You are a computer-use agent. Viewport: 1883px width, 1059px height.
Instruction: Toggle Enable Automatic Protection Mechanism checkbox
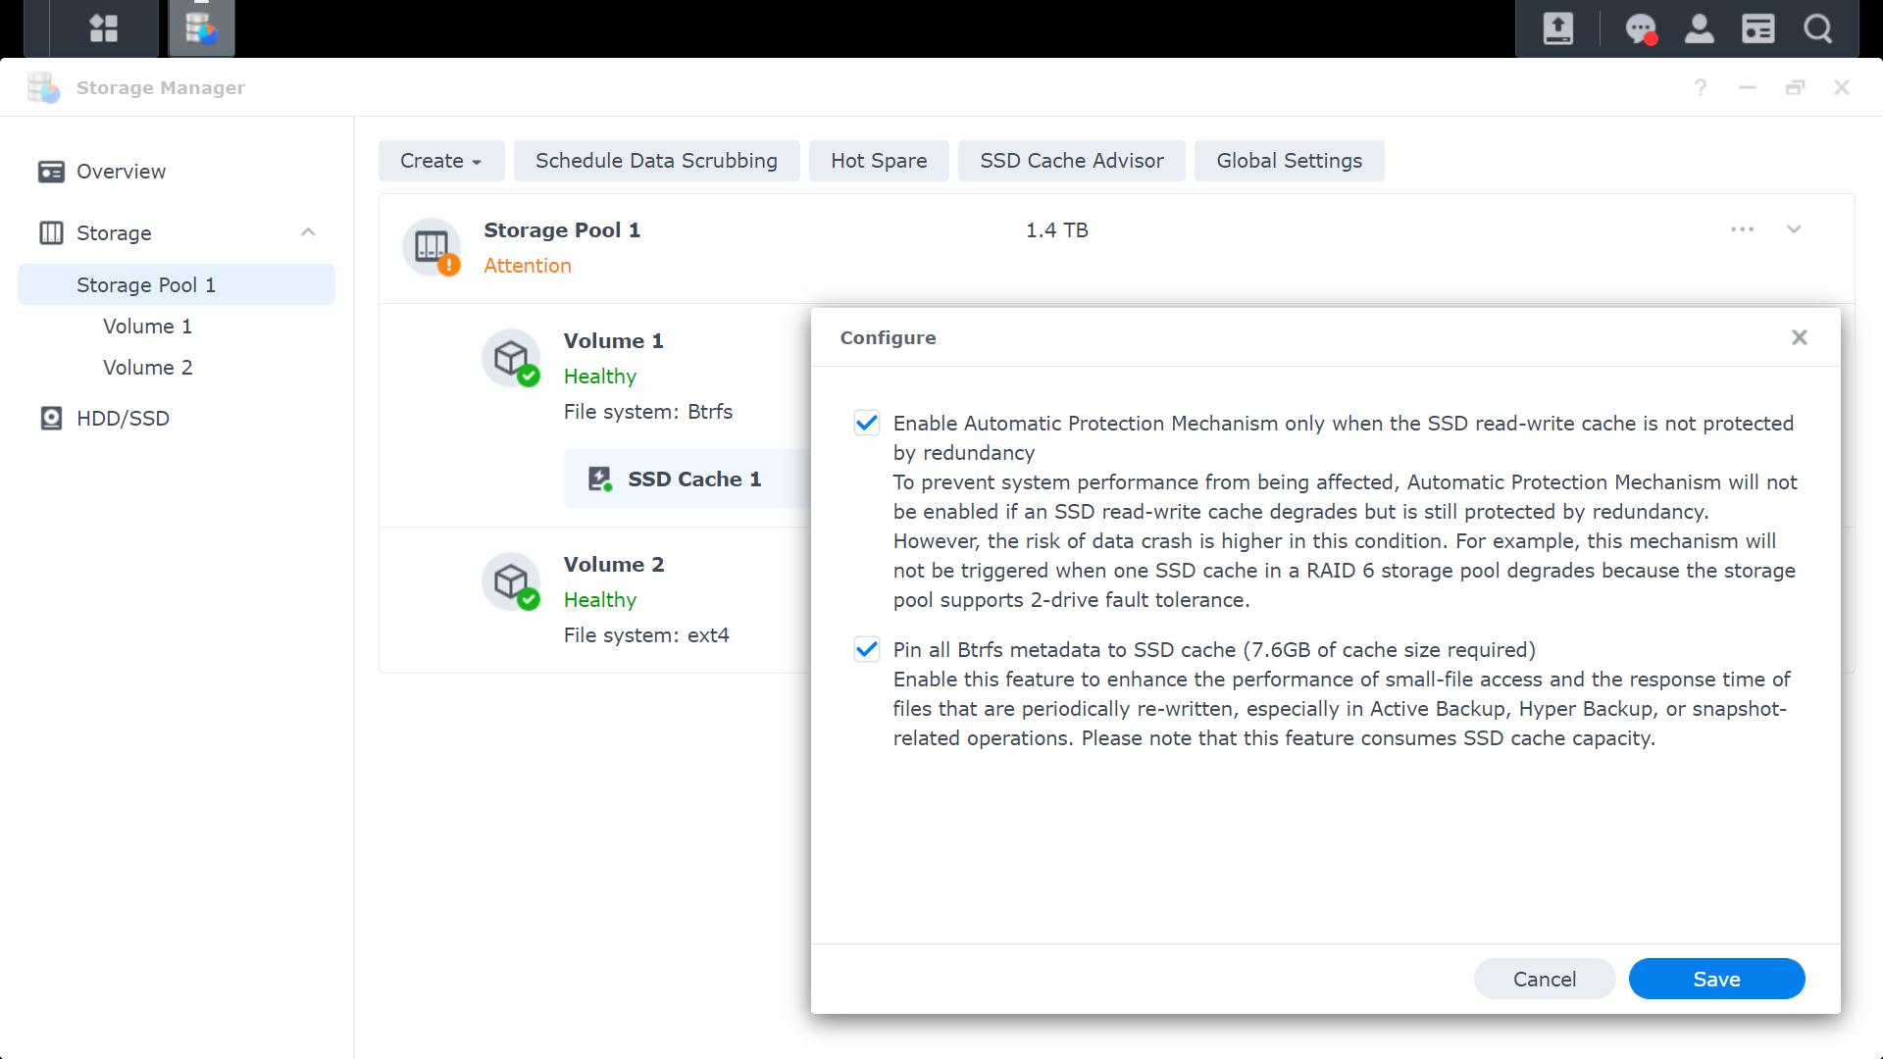click(x=867, y=423)
